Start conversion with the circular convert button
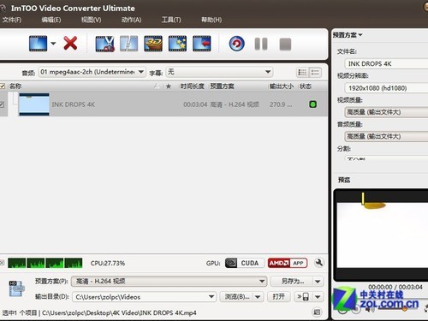The width and height of the screenshot is (428, 321). 236,44
